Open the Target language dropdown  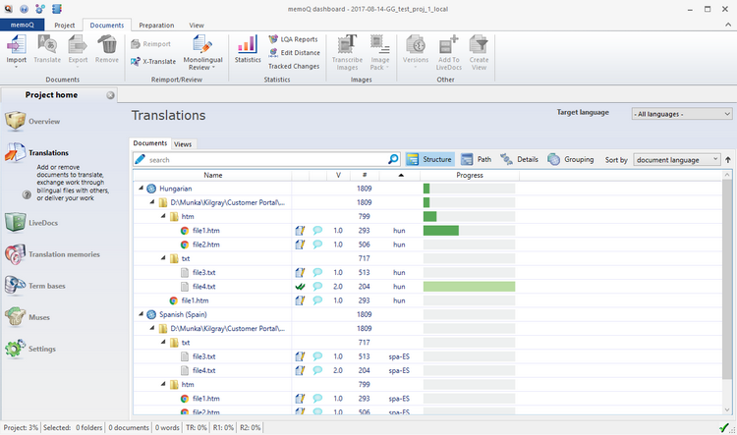(x=681, y=114)
